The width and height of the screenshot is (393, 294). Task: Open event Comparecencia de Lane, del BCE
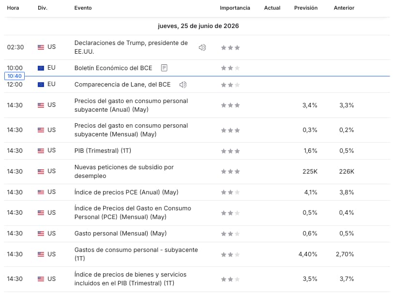click(122, 85)
